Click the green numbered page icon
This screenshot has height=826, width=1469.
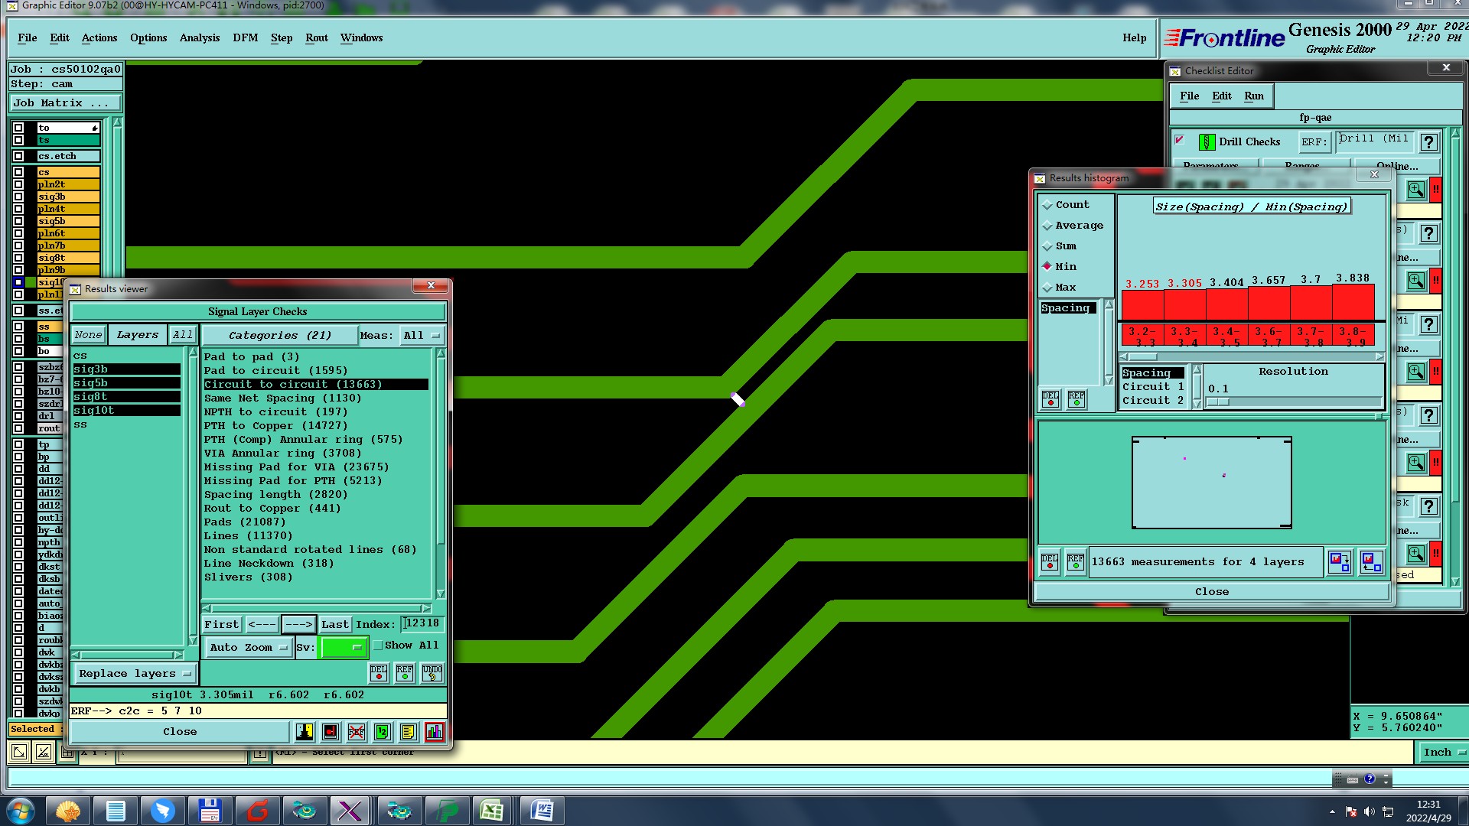click(383, 732)
